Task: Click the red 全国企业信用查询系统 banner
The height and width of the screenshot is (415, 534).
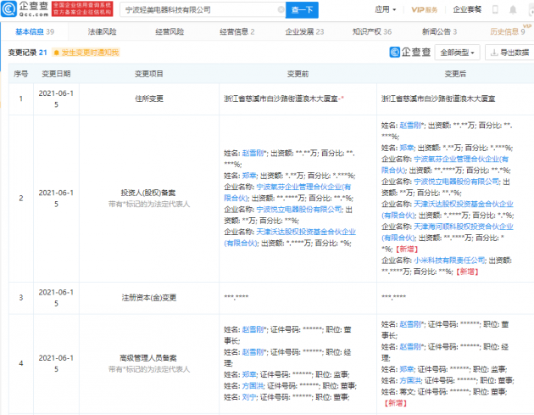Action: coord(82,8)
